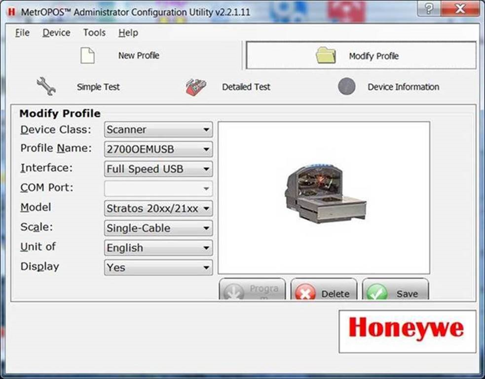Change the Model from Stratos 20xx/21xx
This screenshot has height=379, width=485.
[x=206, y=208]
